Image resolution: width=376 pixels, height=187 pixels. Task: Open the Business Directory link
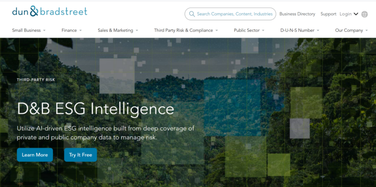297,14
